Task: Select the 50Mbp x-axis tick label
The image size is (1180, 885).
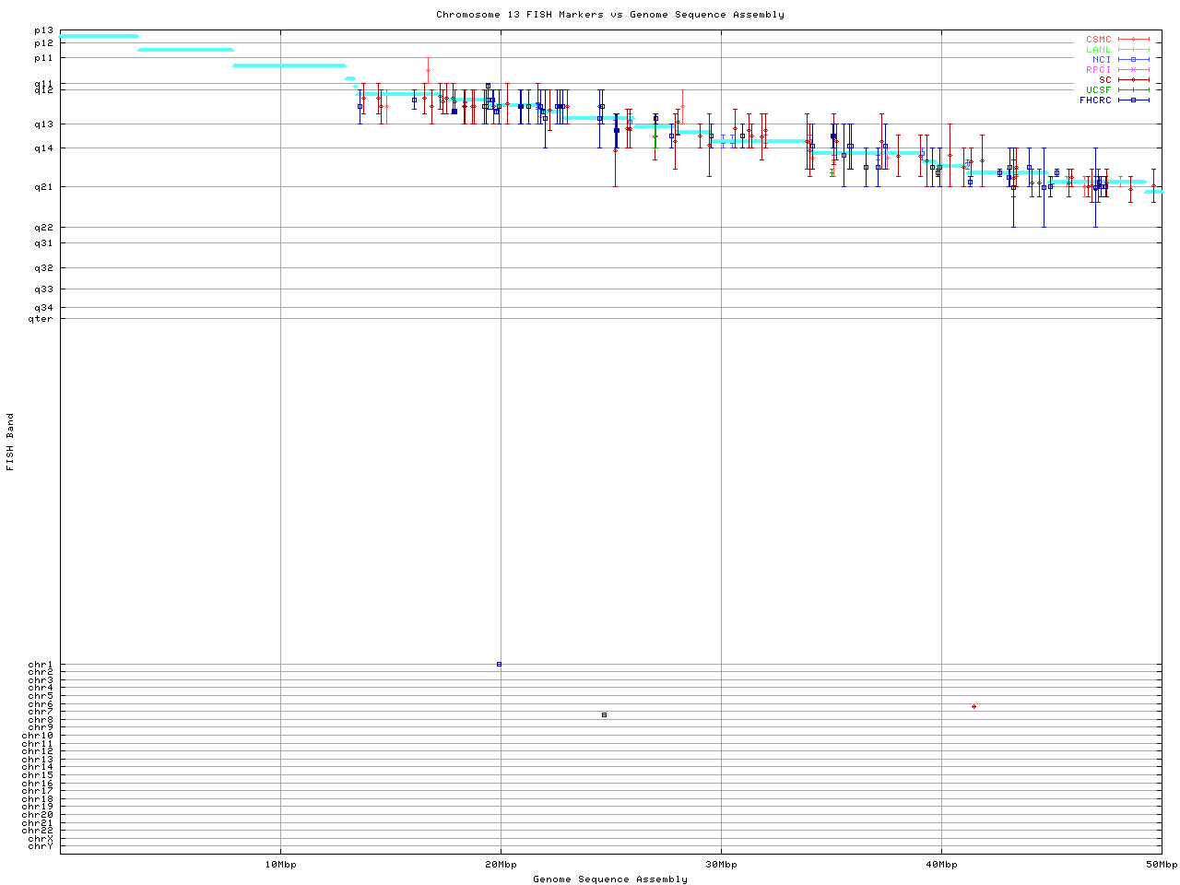Action: point(1161,865)
